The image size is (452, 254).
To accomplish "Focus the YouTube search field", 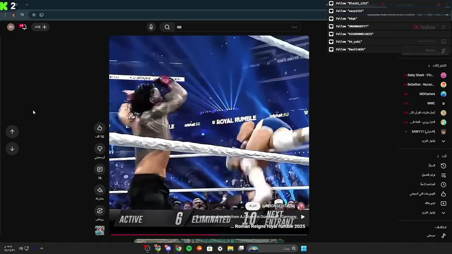I will click(237, 27).
